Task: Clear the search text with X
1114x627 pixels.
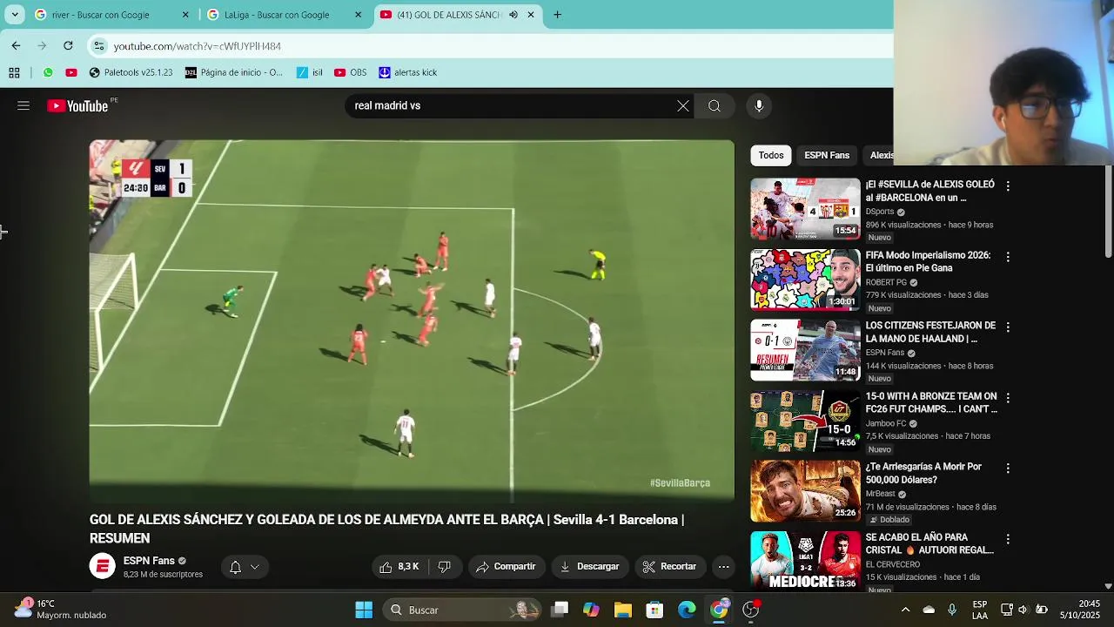Action: (x=683, y=105)
